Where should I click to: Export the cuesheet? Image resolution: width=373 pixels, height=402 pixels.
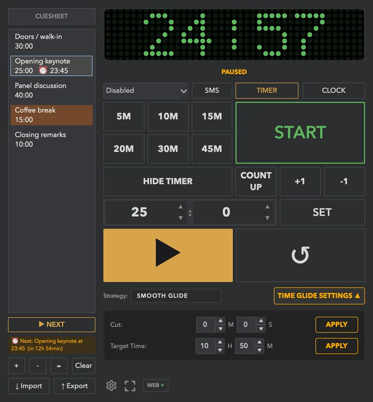tap(75, 386)
